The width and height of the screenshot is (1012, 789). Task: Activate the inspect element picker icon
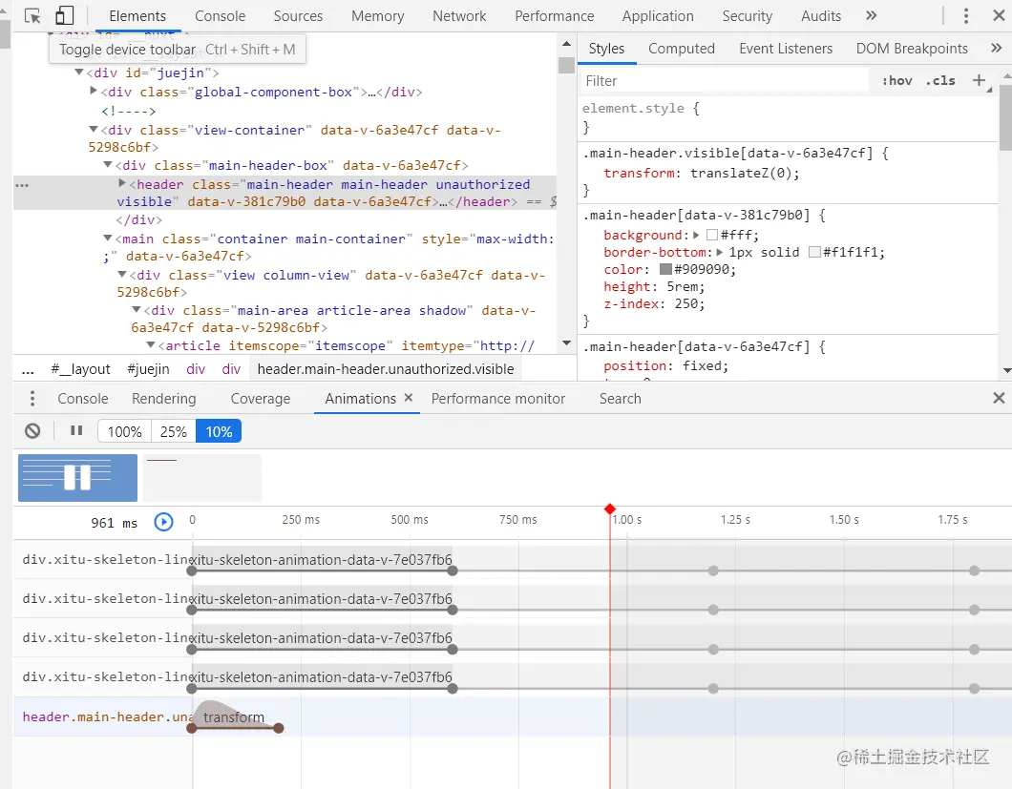32,15
